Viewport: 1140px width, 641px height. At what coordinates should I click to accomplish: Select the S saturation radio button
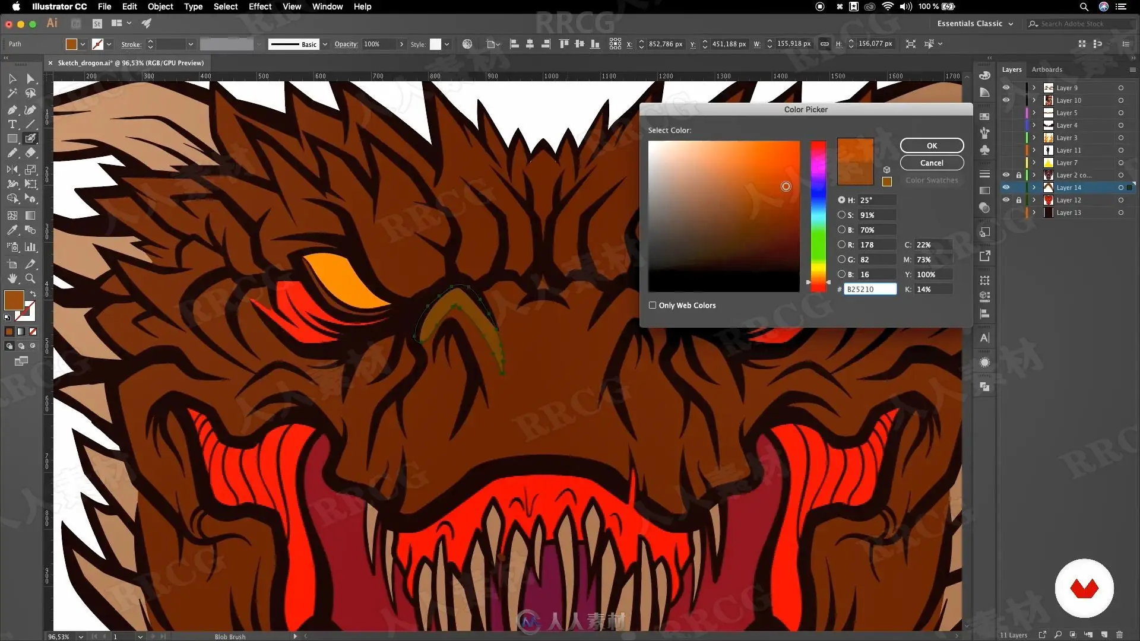(841, 215)
